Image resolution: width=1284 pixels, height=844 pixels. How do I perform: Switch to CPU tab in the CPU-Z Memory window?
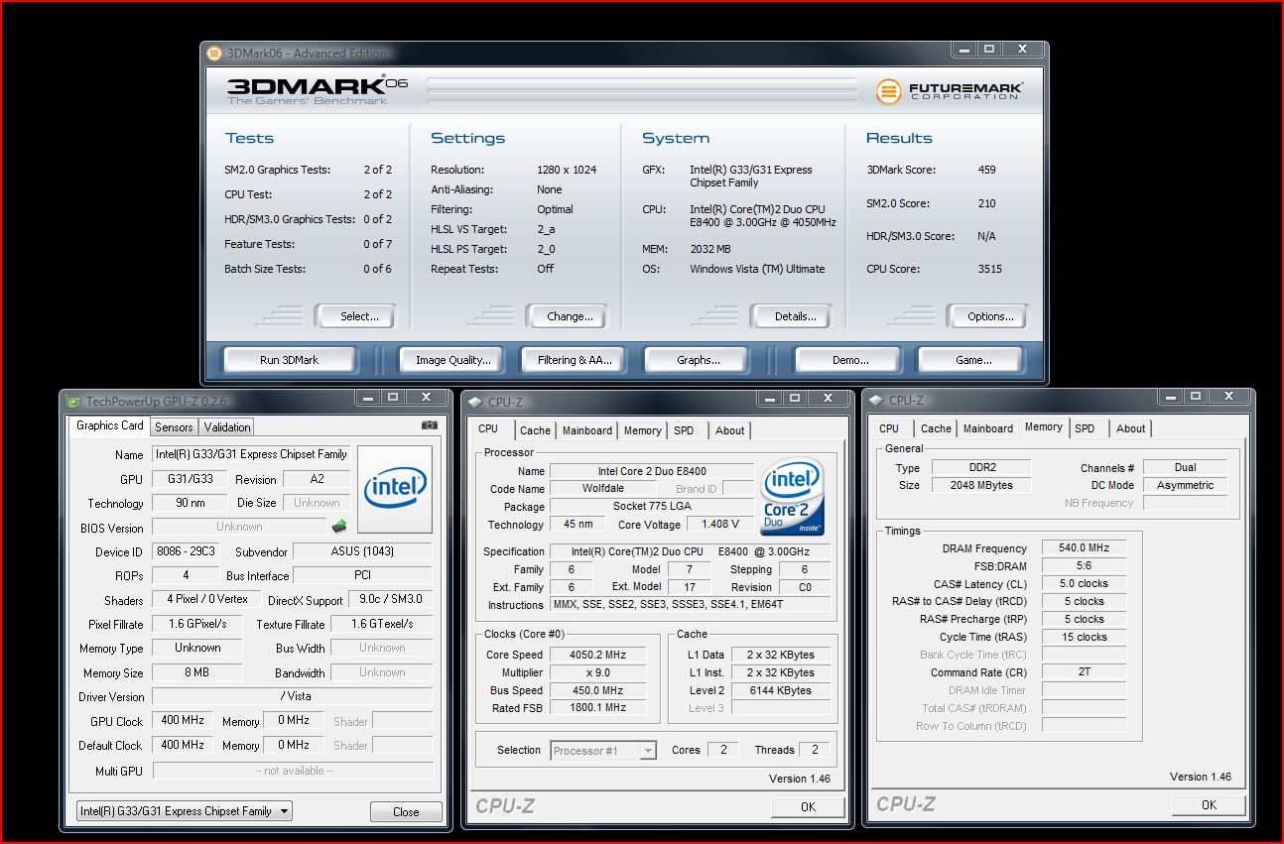click(x=889, y=428)
